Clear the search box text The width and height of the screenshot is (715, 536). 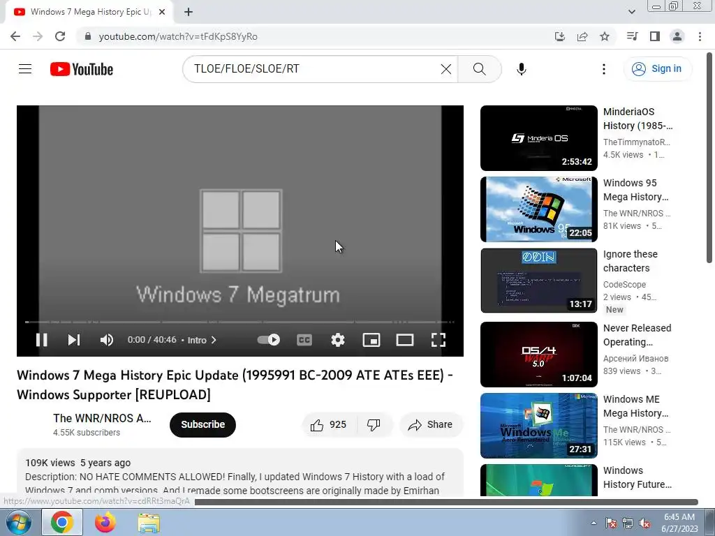click(x=446, y=69)
